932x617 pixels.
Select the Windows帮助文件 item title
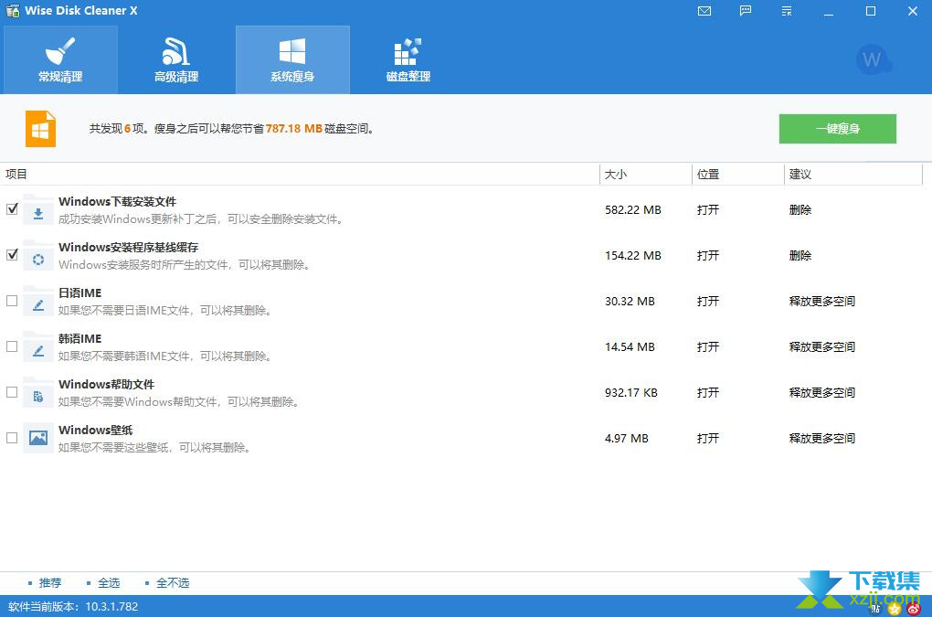[106, 385]
